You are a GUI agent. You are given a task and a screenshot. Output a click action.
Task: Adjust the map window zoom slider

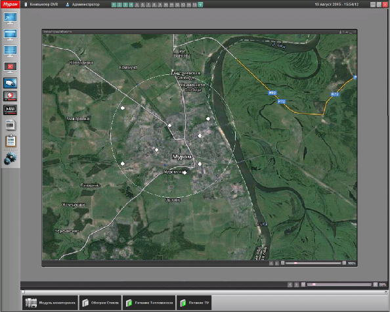click(x=313, y=263)
